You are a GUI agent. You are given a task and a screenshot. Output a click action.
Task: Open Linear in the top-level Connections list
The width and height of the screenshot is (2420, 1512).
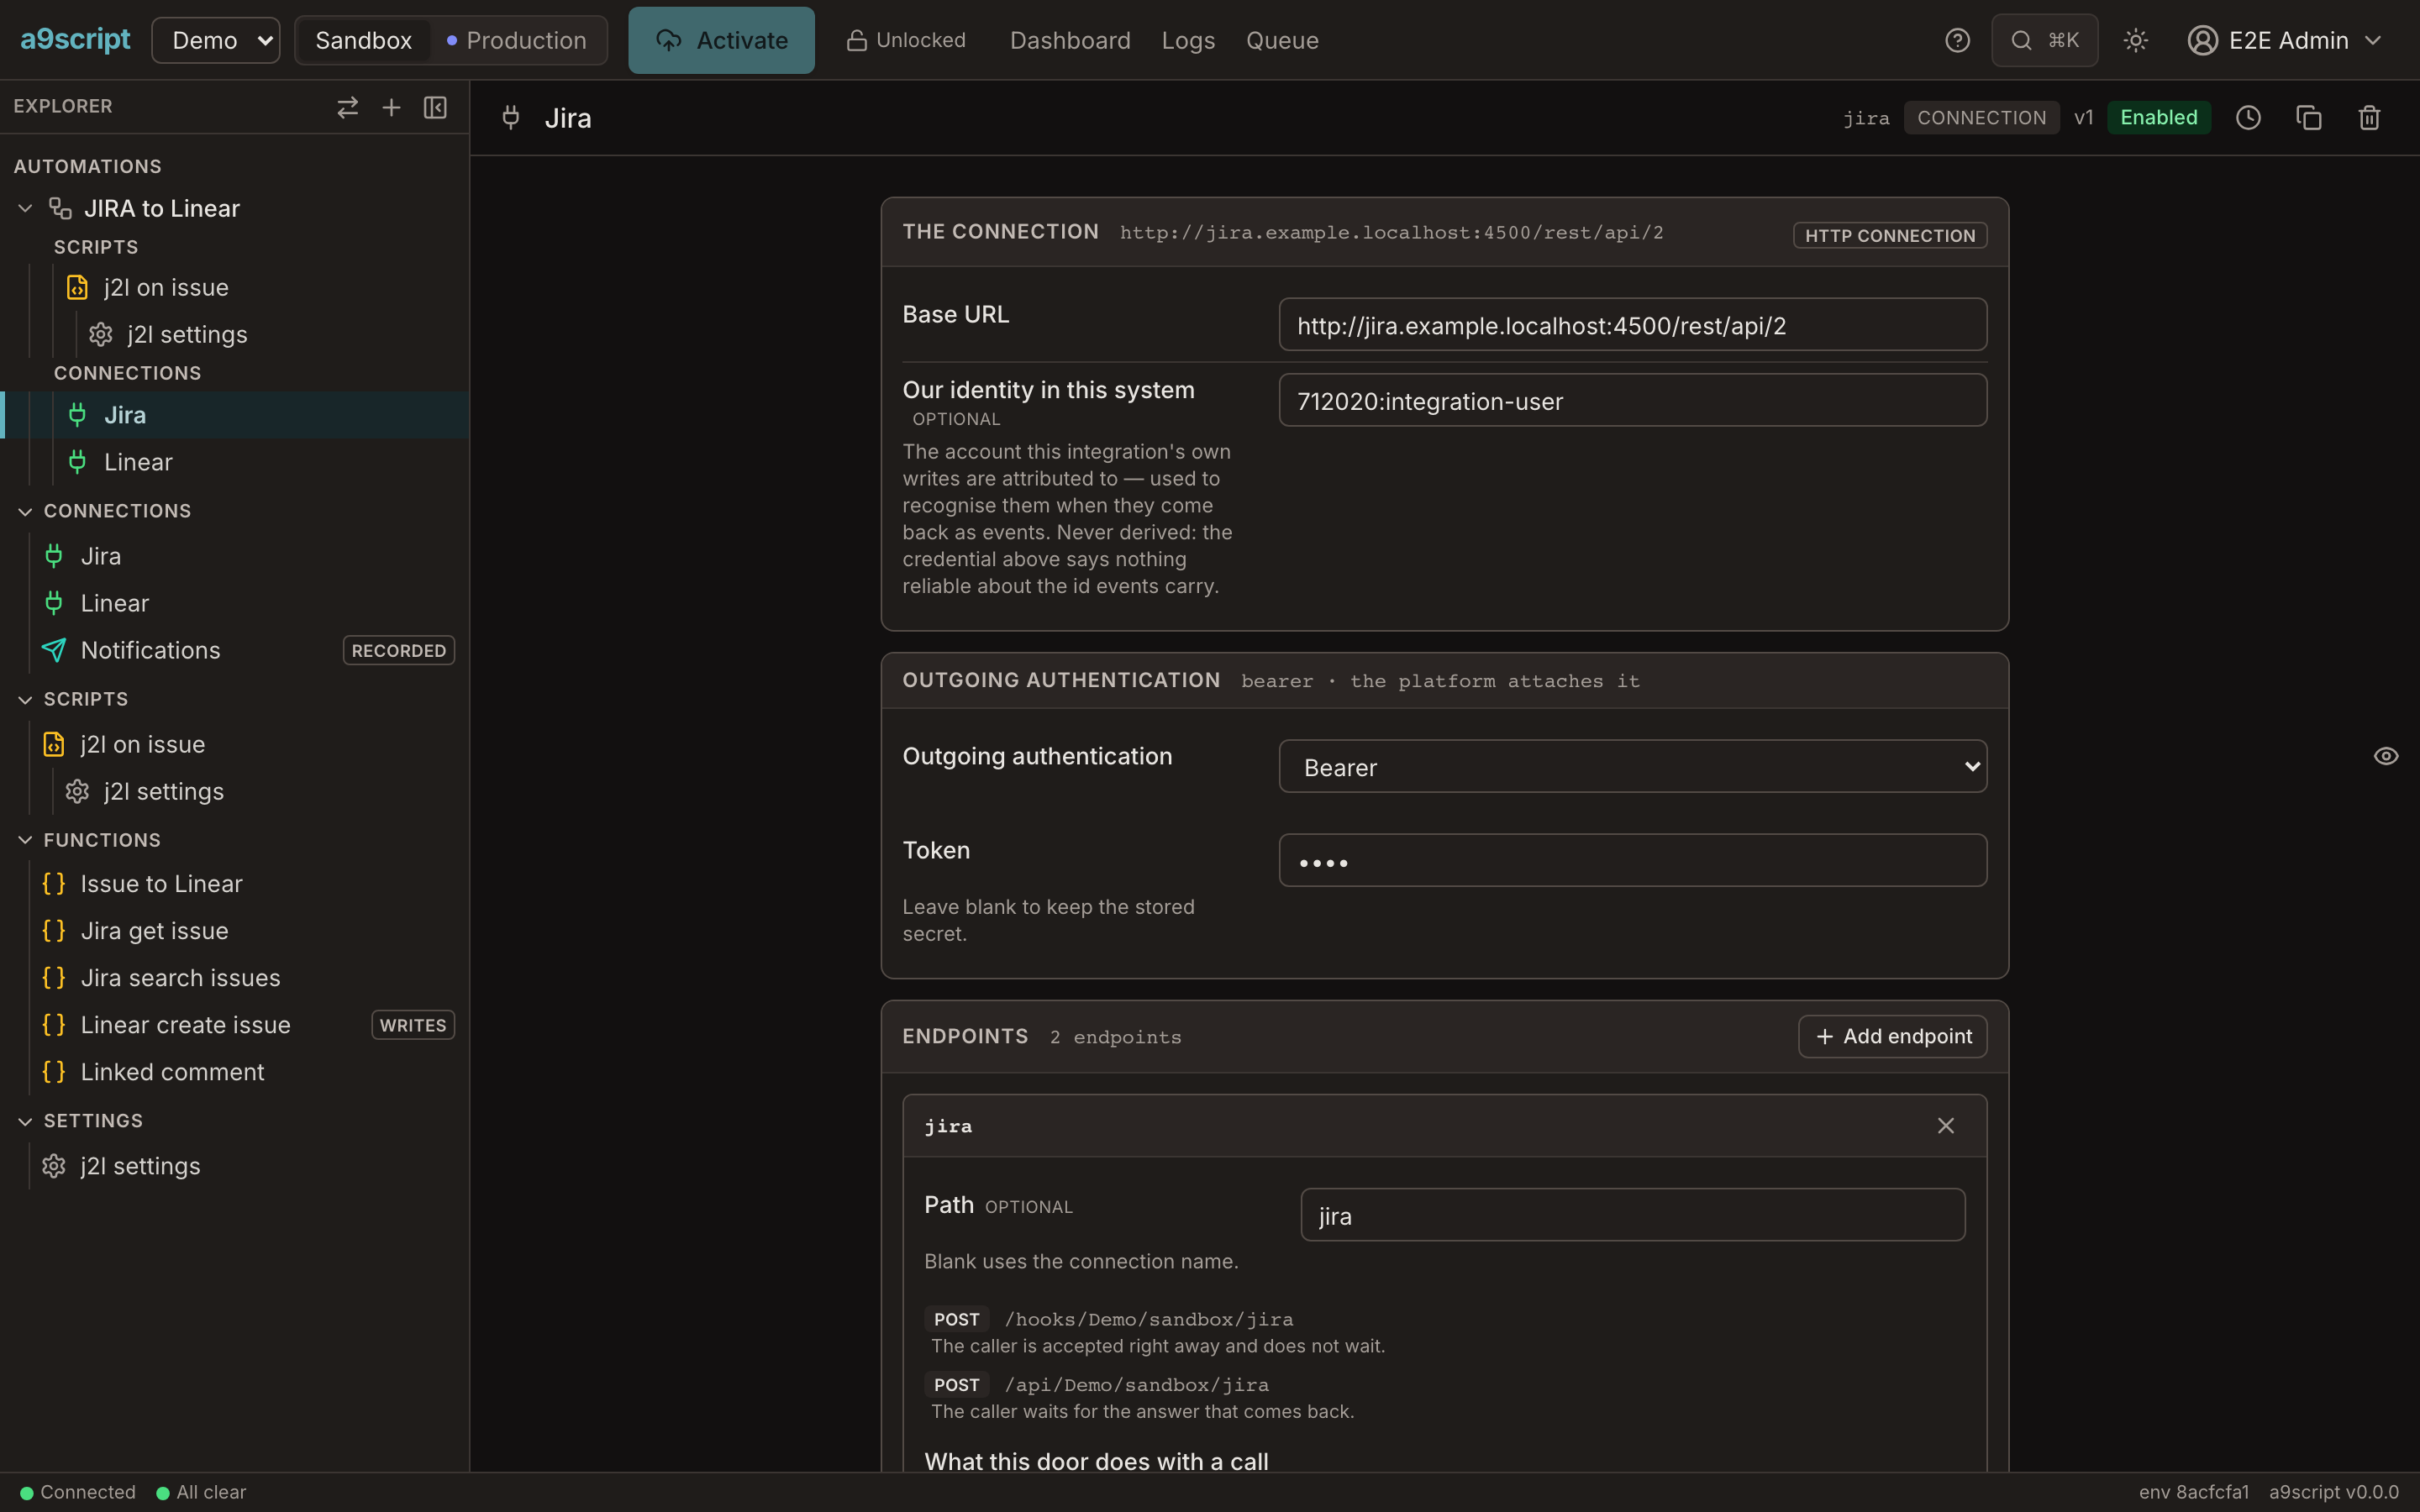tap(114, 603)
